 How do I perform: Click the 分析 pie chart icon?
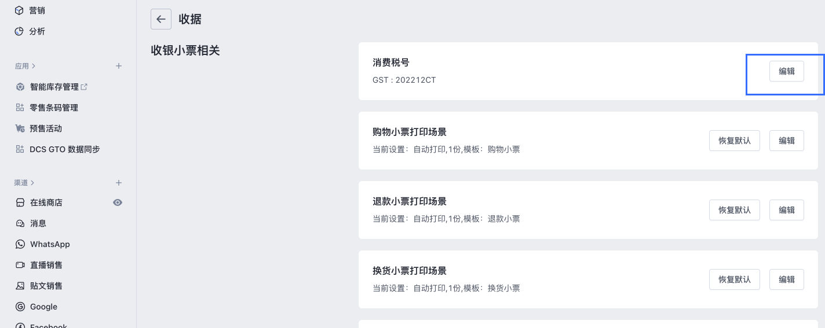pyautogui.click(x=20, y=31)
